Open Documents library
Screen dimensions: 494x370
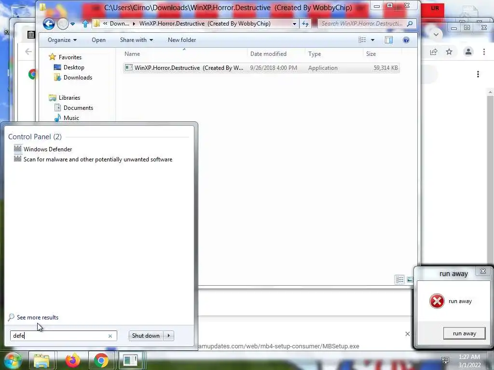(74, 107)
